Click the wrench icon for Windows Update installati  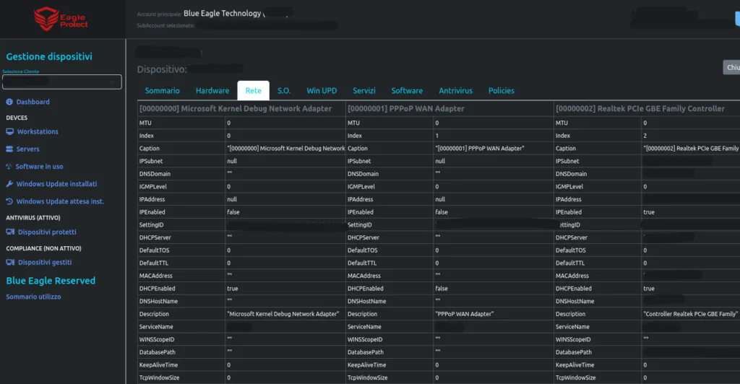click(x=9, y=184)
